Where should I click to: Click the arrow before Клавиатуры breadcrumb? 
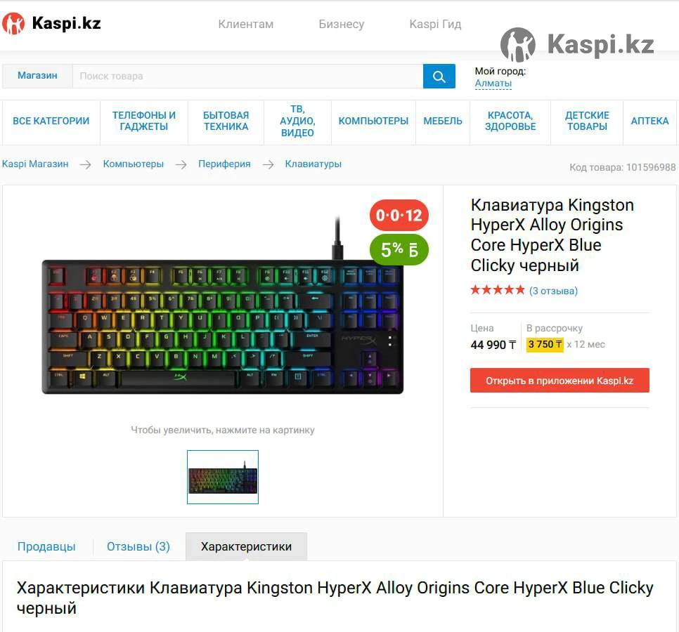click(x=268, y=164)
